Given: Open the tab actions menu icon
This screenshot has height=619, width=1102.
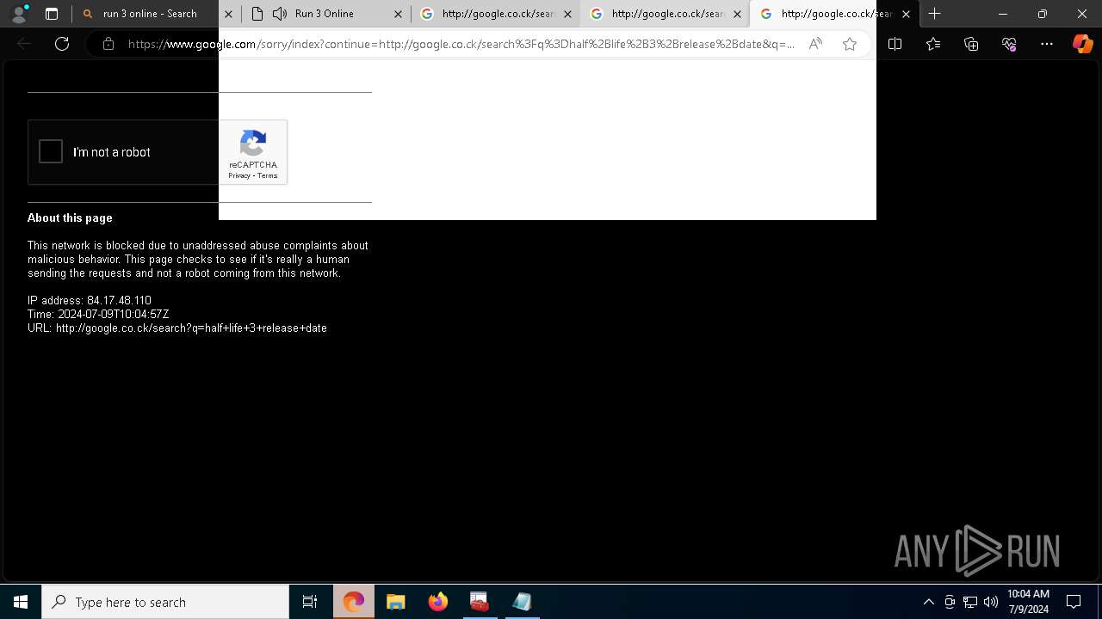Looking at the screenshot, I should [x=52, y=14].
